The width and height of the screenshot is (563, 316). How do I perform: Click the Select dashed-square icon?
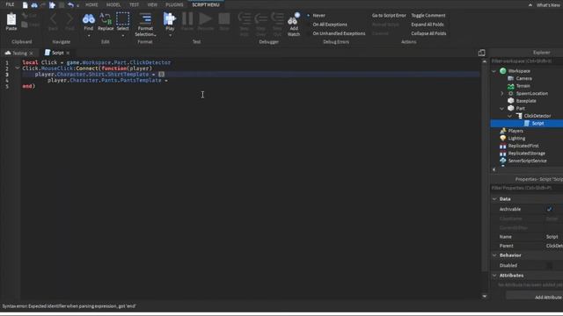pyautogui.click(x=122, y=18)
